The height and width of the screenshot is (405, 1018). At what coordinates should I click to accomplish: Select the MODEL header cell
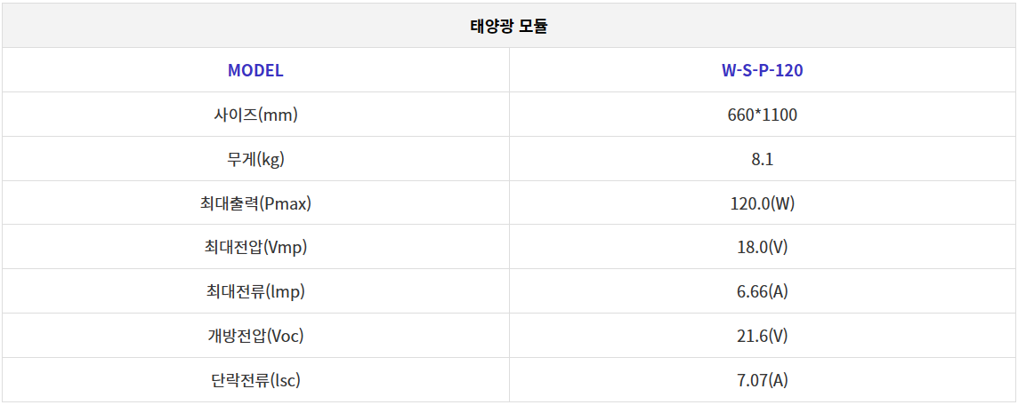tap(255, 70)
